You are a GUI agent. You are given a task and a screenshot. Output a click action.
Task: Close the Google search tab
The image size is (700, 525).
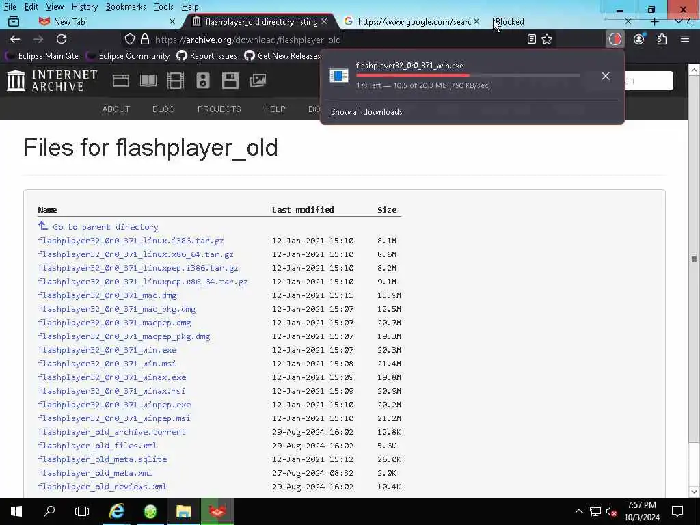tap(476, 21)
